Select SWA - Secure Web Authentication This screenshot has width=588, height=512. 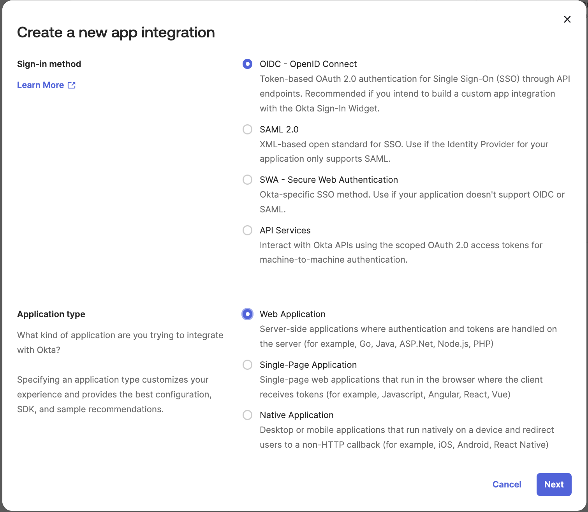pyautogui.click(x=248, y=180)
